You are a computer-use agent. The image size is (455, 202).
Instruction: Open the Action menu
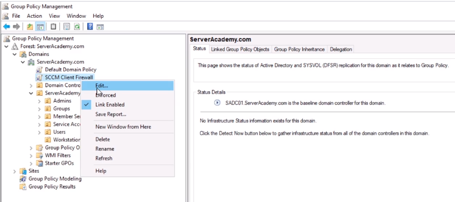tap(34, 16)
